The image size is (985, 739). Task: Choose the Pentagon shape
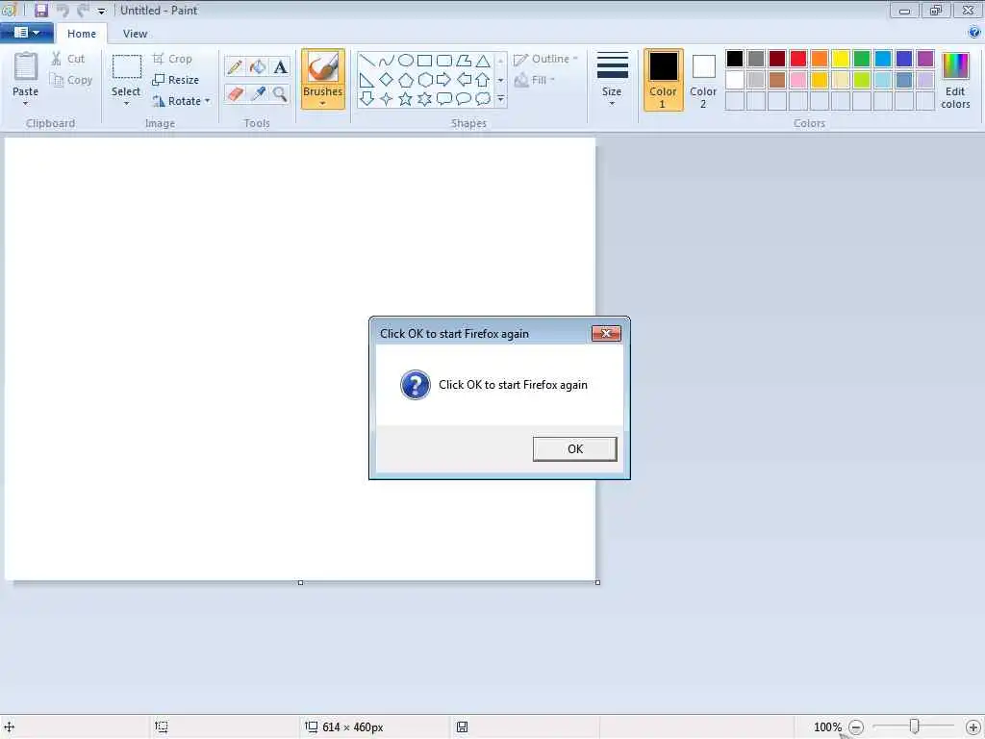coord(406,80)
